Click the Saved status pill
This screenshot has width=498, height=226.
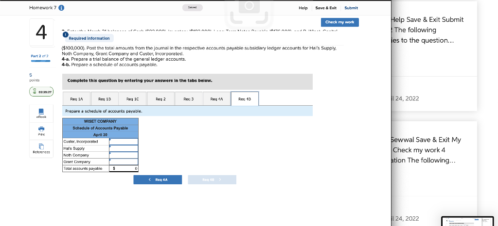(193, 8)
